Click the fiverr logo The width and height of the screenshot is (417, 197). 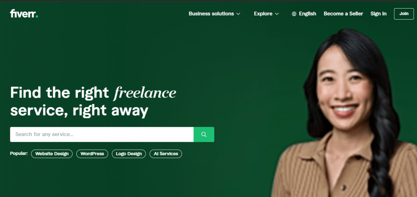(x=24, y=13)
